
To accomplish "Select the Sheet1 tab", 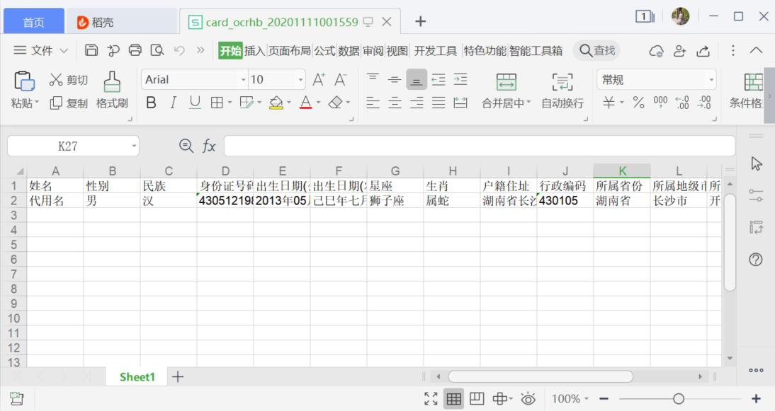I will (137, 377).
